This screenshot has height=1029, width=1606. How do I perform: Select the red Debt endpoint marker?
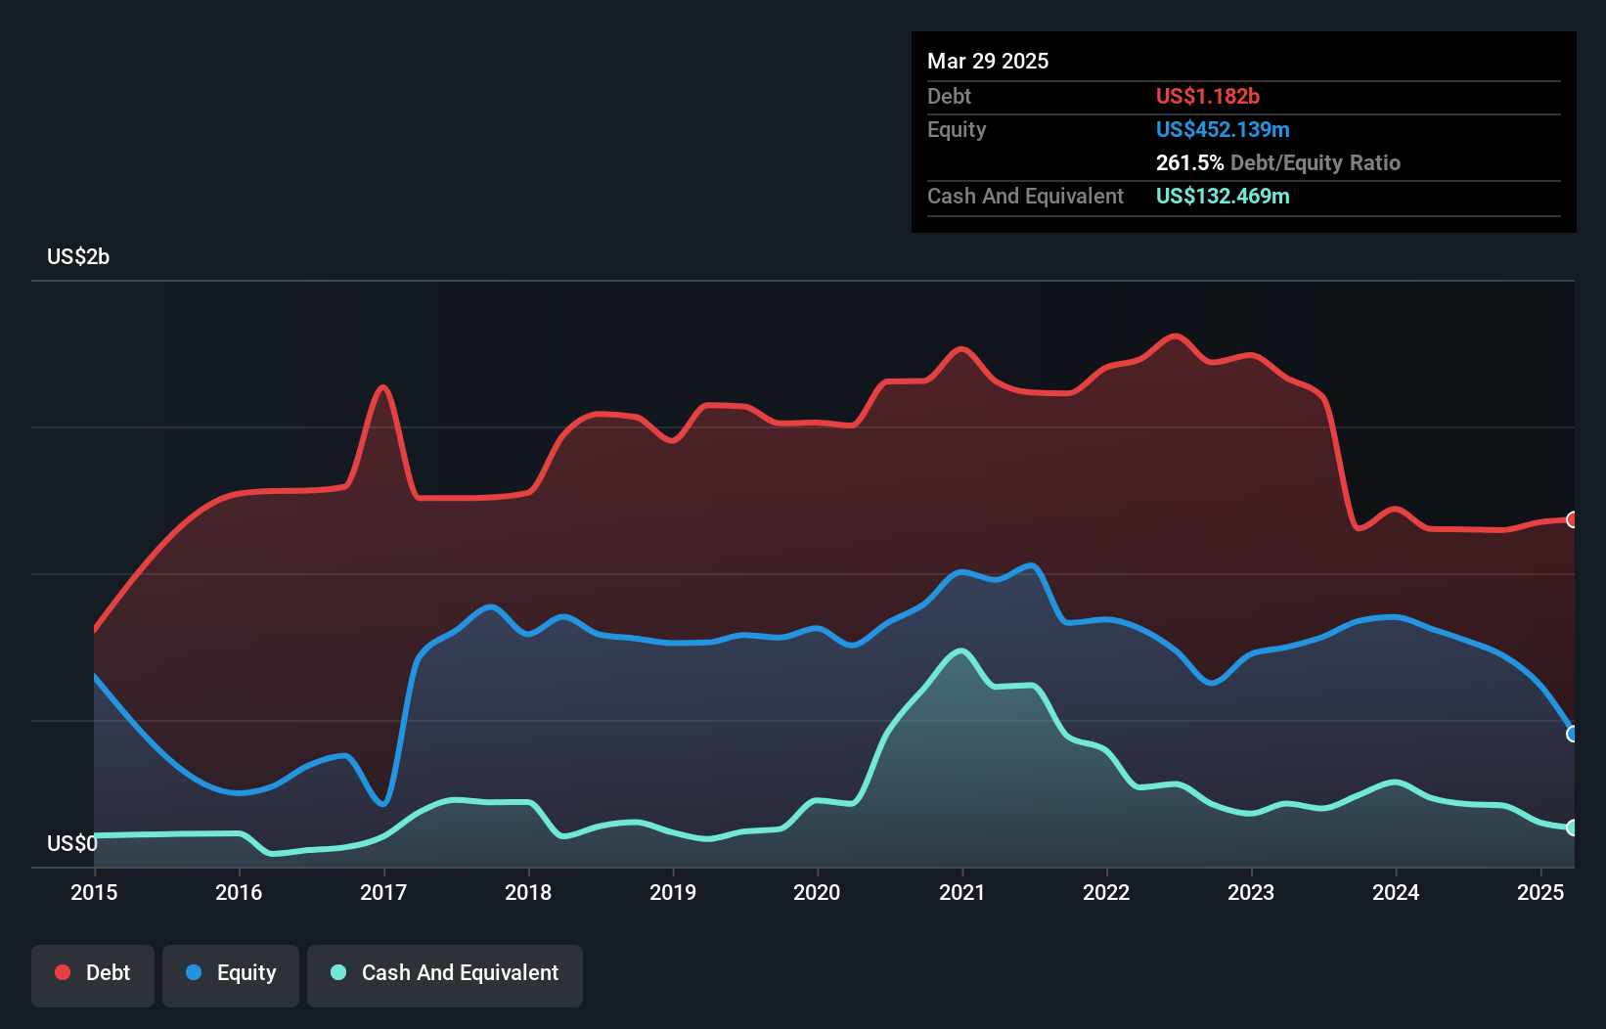tap(1572, 519)
